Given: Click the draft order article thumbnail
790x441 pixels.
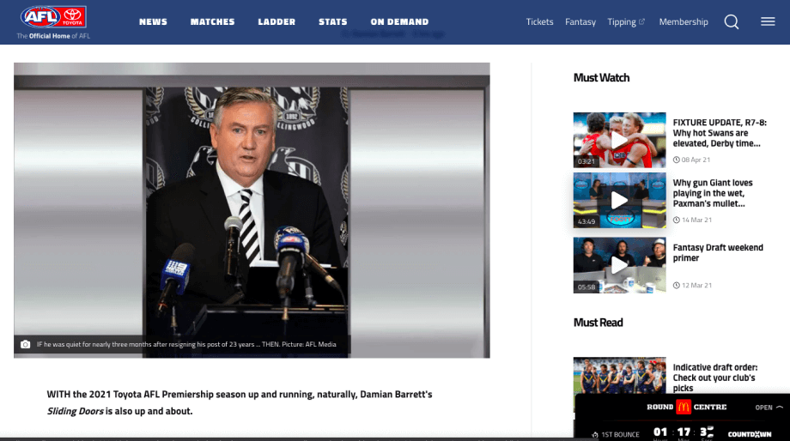Looking at the screenshot, I should [619, 376].
